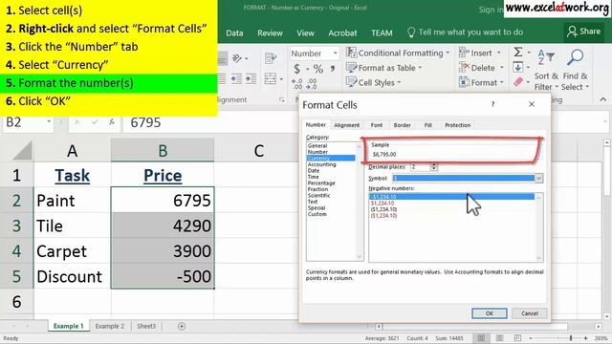Click the zoom in plus button
This screenshot has height=344, width=612.
coord(586,338)
